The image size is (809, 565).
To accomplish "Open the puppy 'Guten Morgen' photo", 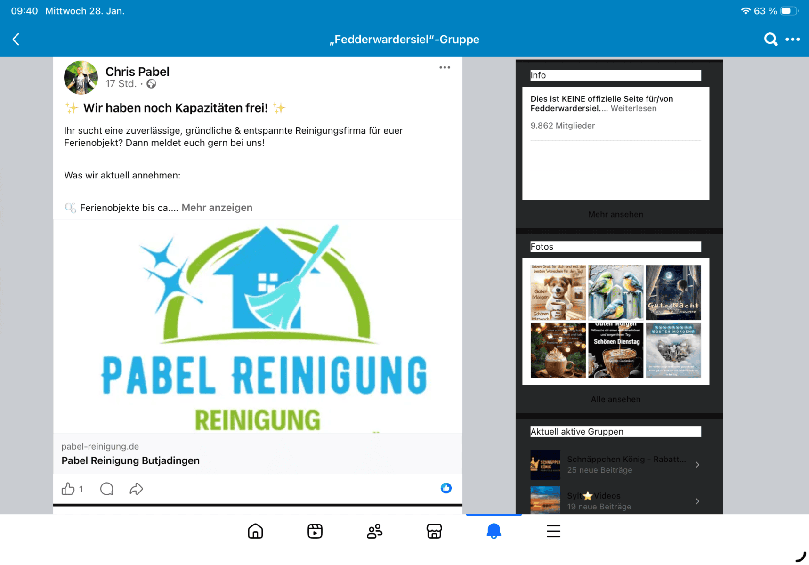I will [x=558, y=292].
